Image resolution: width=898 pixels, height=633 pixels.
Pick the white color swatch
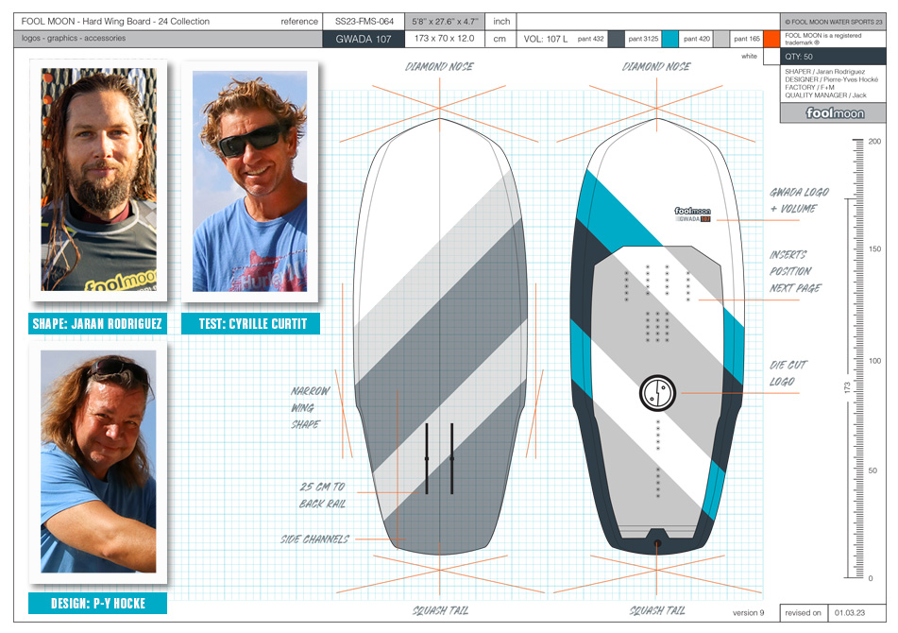(771, 57)
